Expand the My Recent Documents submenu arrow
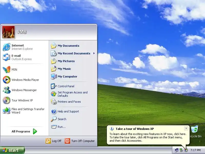205x154 pixels. [x=94, y=53]
